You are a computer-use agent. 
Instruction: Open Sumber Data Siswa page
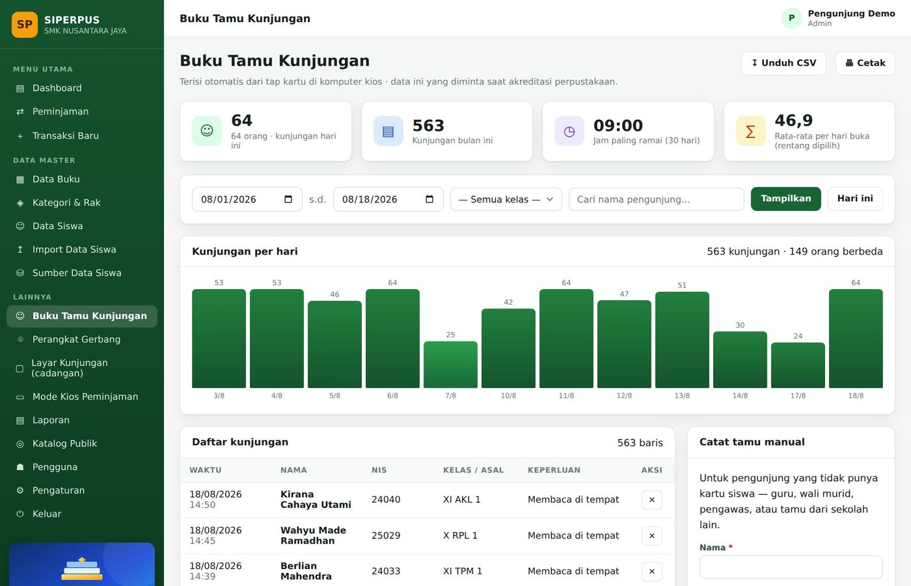pyautogui.click(x=82, y=273)
